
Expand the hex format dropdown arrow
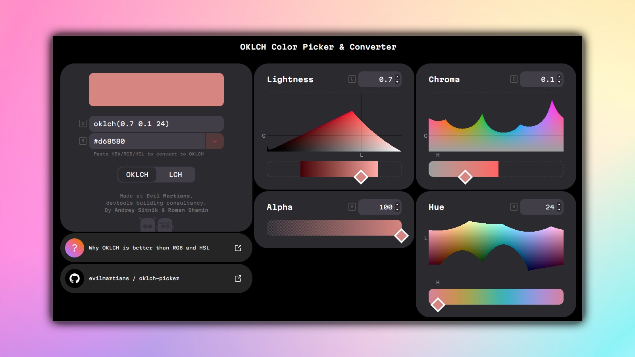[x=215, y=141]
